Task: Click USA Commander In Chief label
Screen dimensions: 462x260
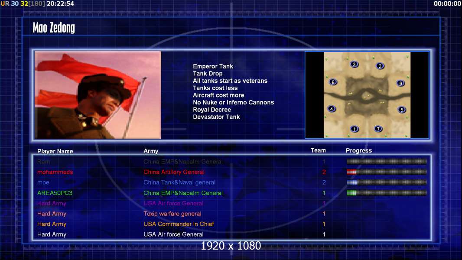Action: pyautogui.click(x=179, y=224)
